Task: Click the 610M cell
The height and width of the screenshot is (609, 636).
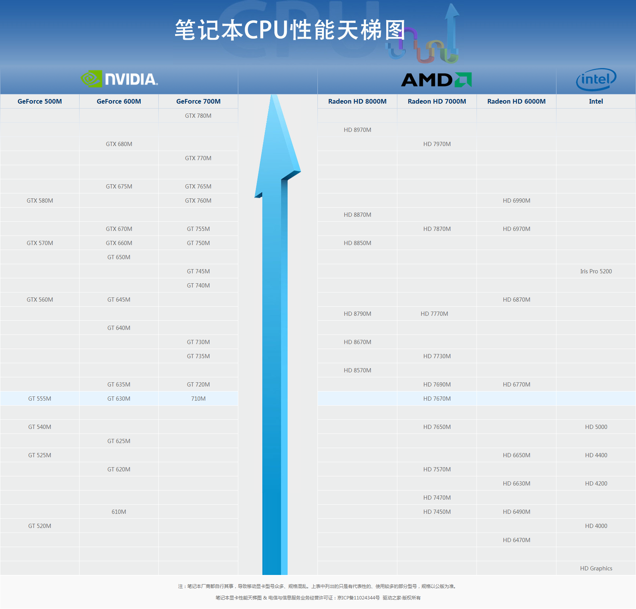Action: (x=119, y=512)
